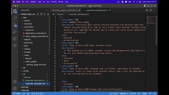169x95 pixels.
Task: Synchronize changes icon in the status bar
Action: (x=24, y=93)
